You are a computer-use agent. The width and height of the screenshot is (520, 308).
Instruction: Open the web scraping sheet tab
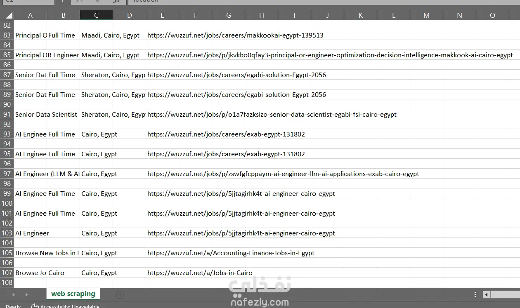pos(73,294)
